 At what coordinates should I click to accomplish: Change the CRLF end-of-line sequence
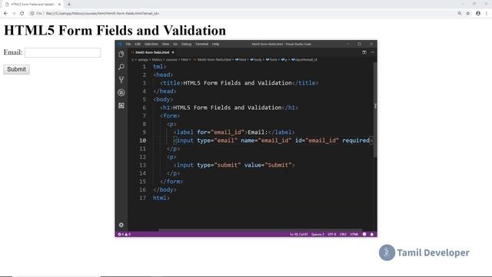tap(343, 234)
